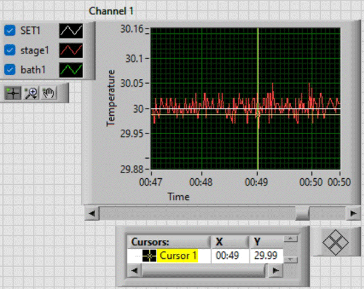This screenshot has height=289, width=364.
Task: Uncheck the SET1 plot visibility checkbox
Action: coord(10,30)
